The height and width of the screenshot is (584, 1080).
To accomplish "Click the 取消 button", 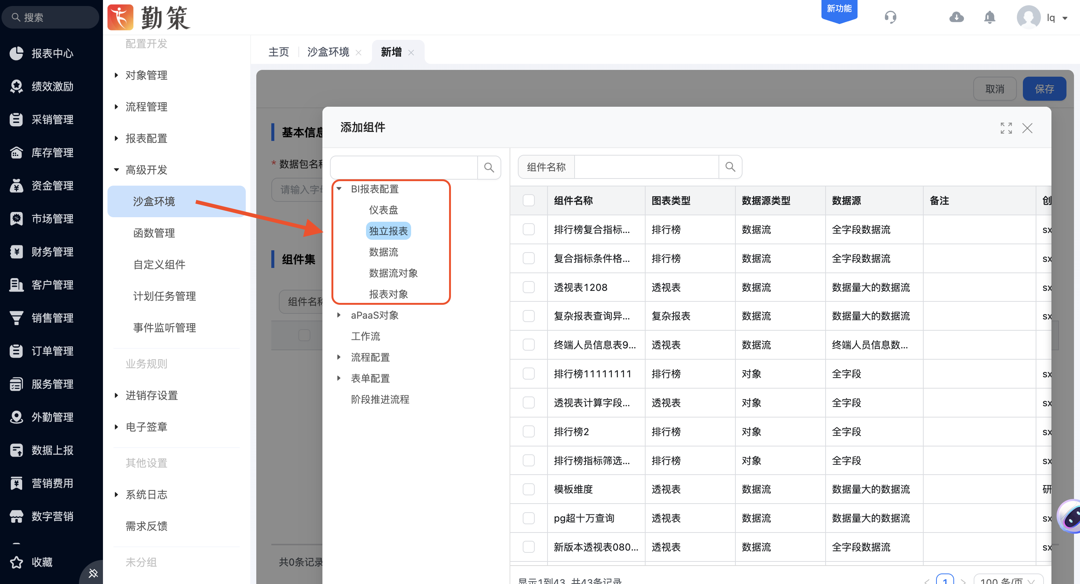I will tap(994, 89).
